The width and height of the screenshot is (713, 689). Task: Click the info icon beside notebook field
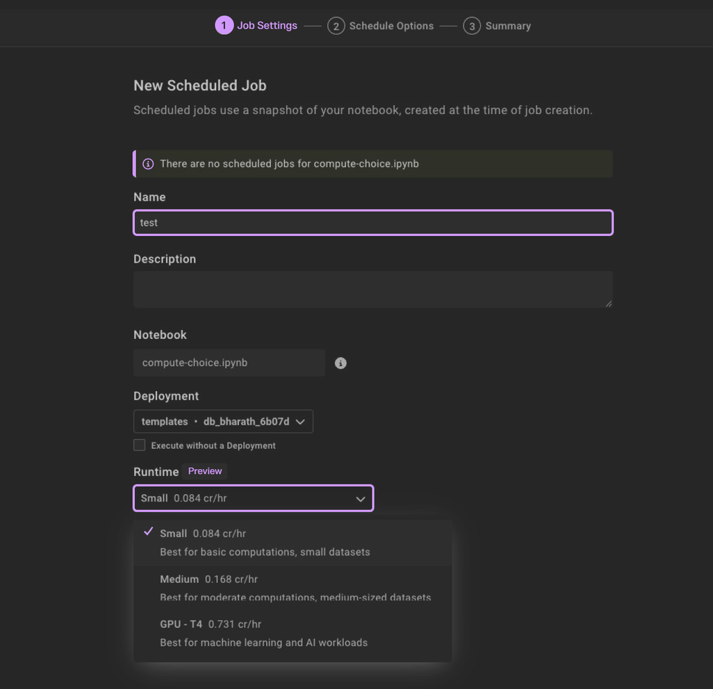pos(340,363)
